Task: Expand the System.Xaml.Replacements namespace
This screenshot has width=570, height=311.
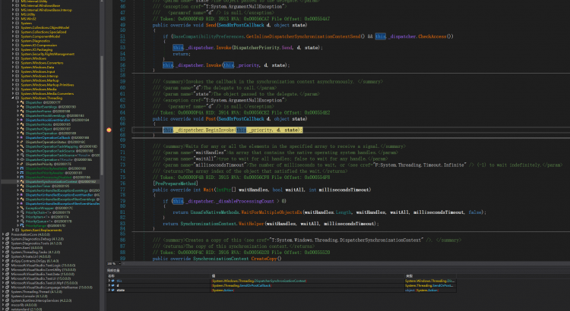Action: point(13,229)
